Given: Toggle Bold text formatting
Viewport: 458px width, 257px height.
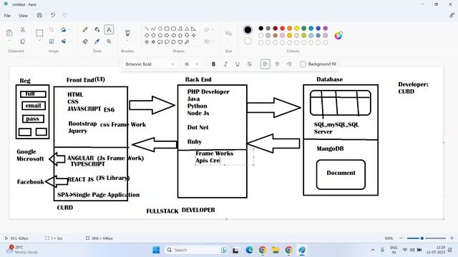Looking at the screenshot, I should tap(213, 64).
